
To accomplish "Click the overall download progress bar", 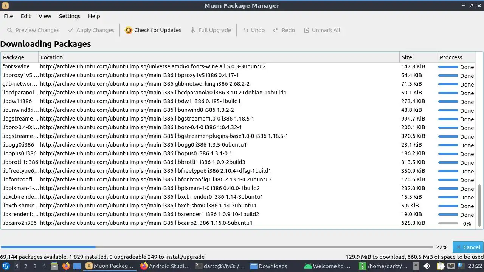I will coord(217,247).
